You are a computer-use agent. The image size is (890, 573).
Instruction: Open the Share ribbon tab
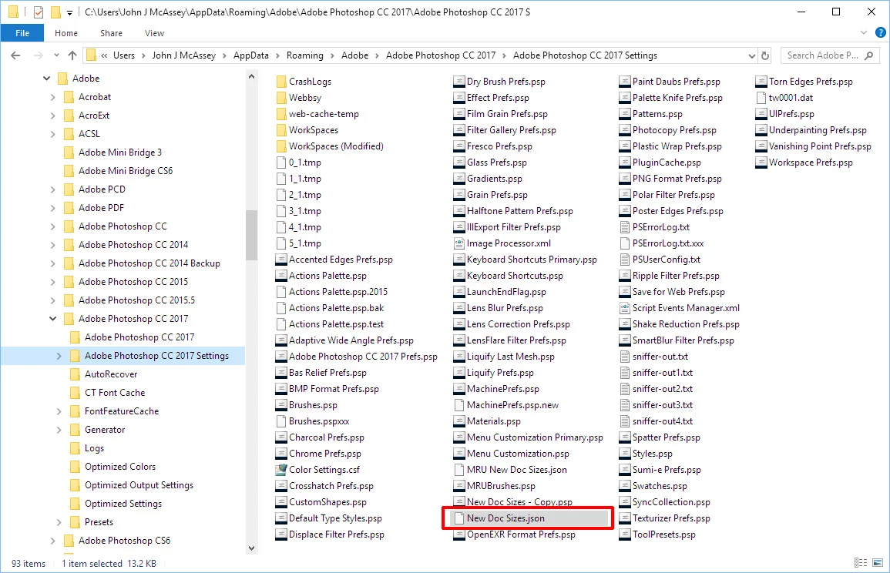pyautogui.click(x=111, y=33)
